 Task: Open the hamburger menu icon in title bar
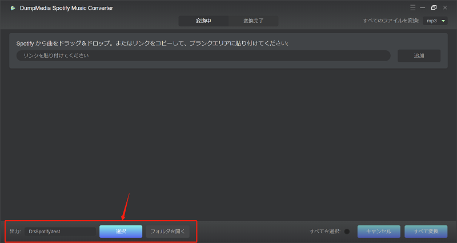(x=412, y=7)
